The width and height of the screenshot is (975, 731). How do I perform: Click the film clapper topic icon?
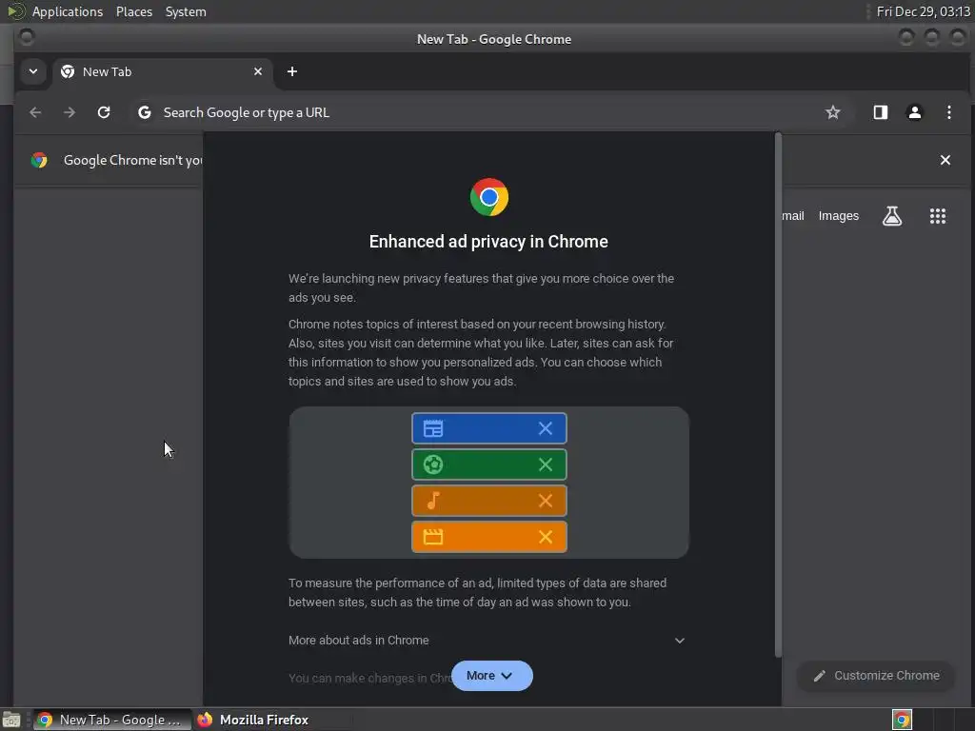(433, 537)
